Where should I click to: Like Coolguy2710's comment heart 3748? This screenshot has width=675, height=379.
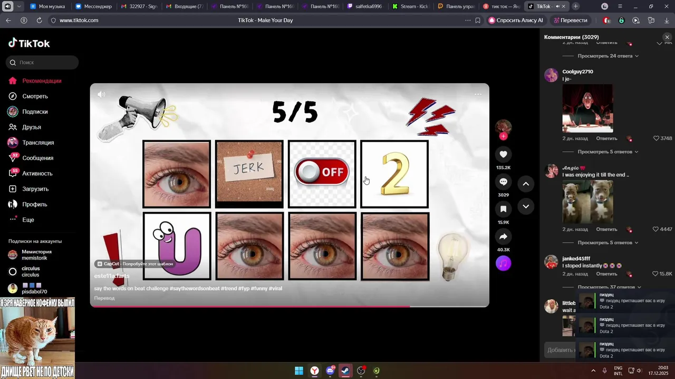657,138
